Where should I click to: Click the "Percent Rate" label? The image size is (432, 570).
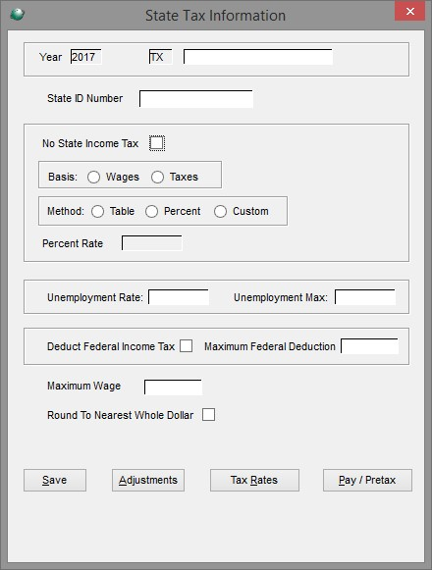click(73, 243)
